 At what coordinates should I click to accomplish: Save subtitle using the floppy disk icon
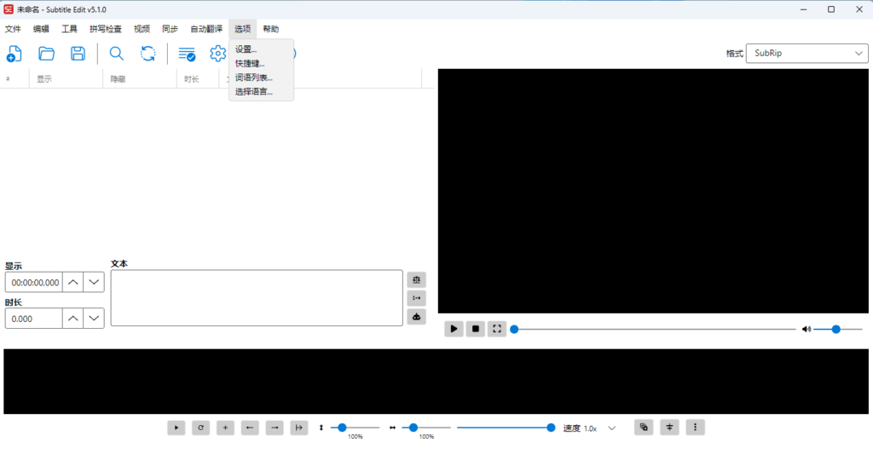pyautogui.click(x=78, y=54)
